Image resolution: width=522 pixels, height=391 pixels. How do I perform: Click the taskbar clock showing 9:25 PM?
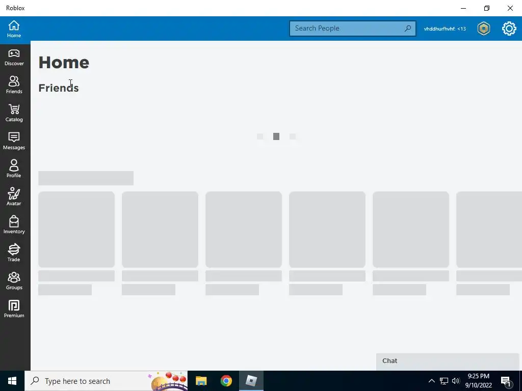point(478,381)
